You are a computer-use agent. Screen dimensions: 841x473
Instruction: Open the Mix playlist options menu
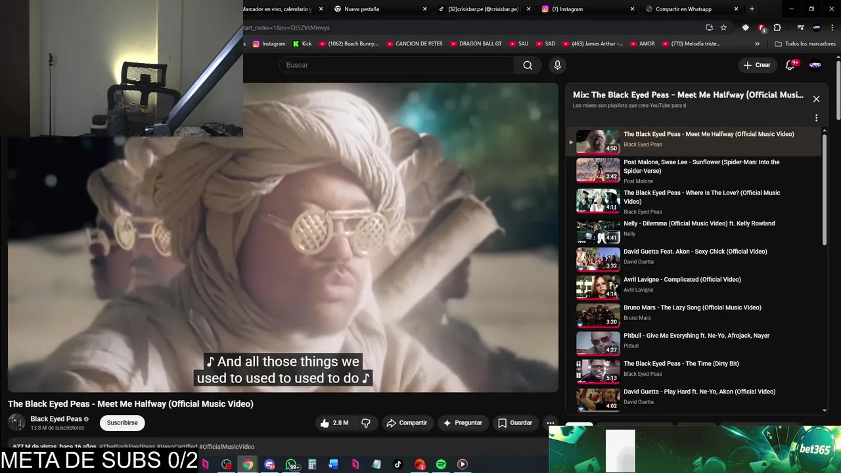coord(816,118)
